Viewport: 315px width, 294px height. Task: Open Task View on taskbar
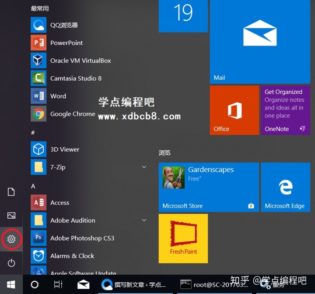click(x=58, y=284)
